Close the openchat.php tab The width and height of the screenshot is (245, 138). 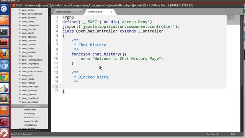[x=80, y=12]
